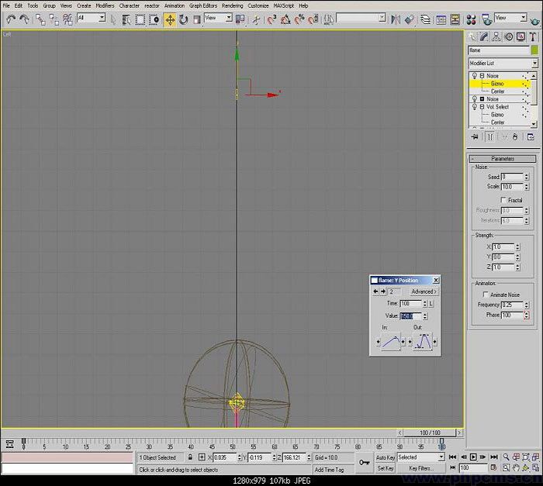Screen dimensions: 543x486
Task: Click the Redo arrow icon
Action: click(x=24, y=19)
